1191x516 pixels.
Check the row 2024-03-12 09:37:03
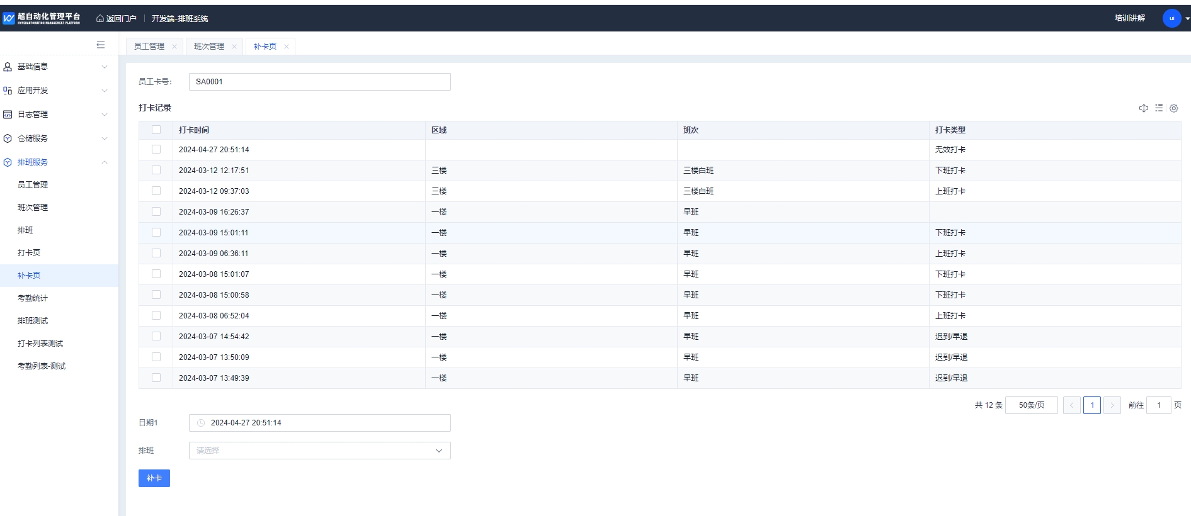(156, 191)
